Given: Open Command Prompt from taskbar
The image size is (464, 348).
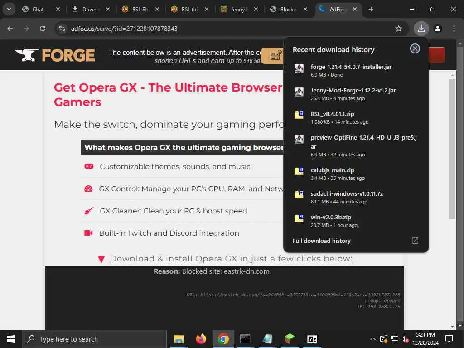Looking at the screenshot, I should [245, 339].
